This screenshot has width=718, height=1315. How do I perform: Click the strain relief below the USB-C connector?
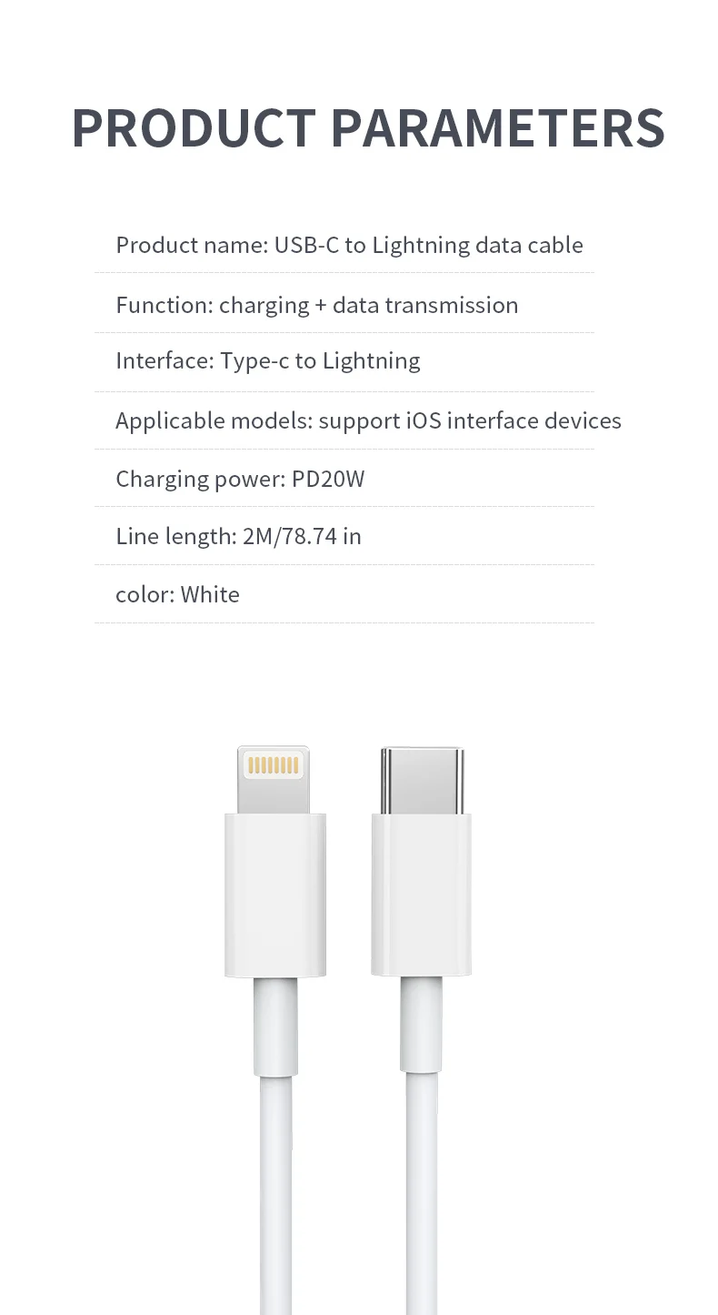pos(421,1024)
